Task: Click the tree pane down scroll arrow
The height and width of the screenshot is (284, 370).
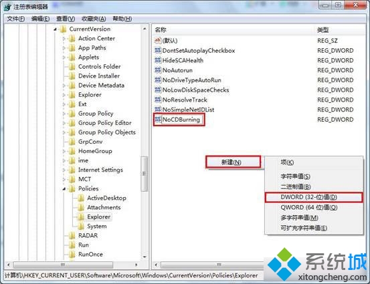Action: pyautogui.click(x=145, y=257)
